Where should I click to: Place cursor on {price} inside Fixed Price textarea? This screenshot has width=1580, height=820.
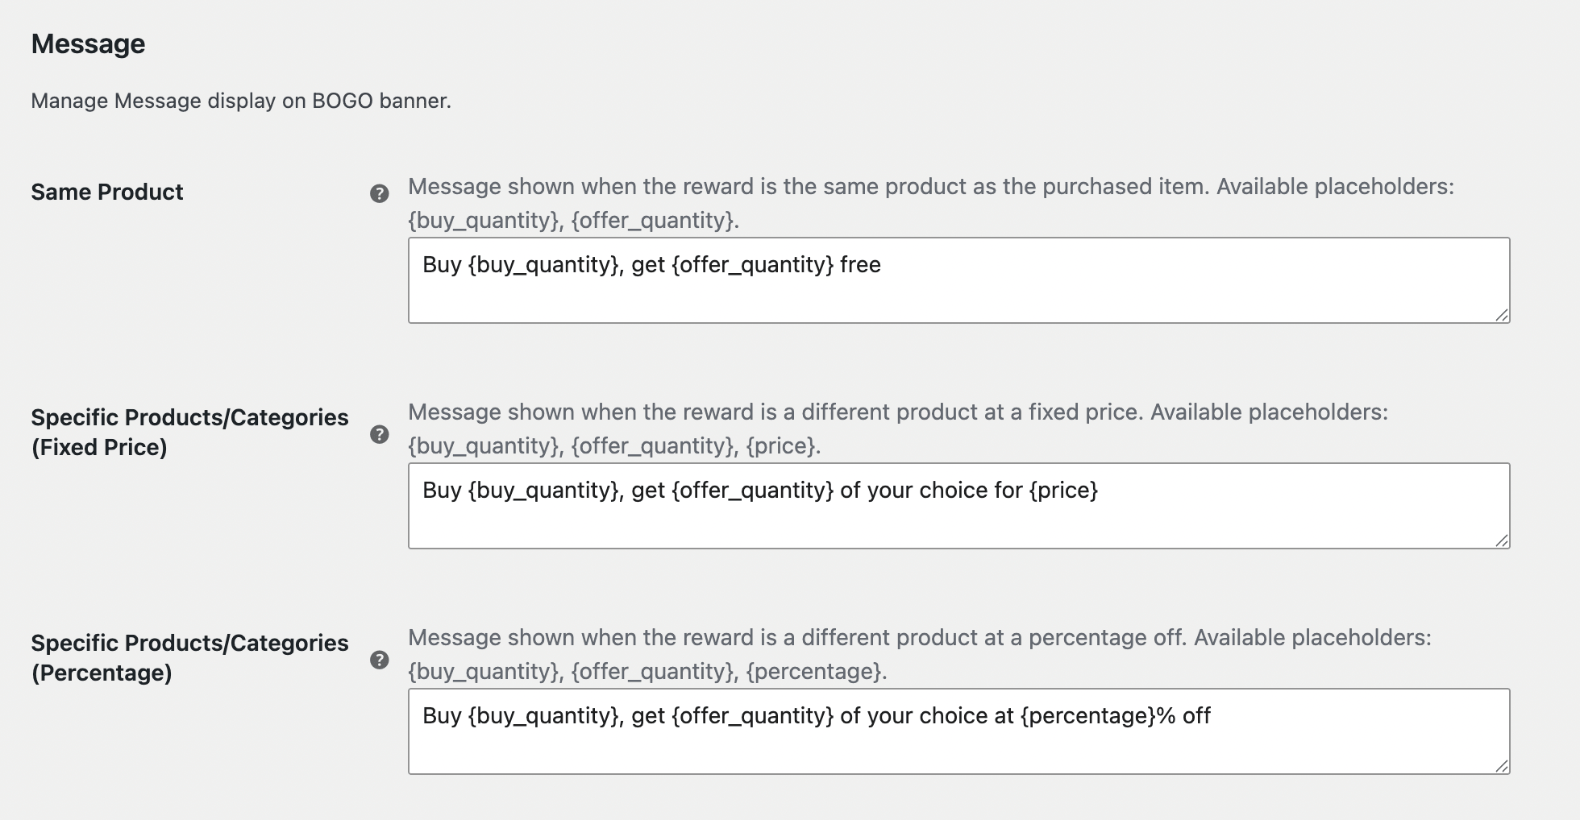[x=1063, y=491]
